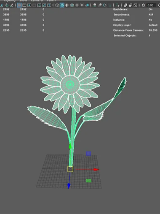The width and height of the screenshot is (160, 214).
Task: Turn on Textured display icon
Action: coord(77,5)
